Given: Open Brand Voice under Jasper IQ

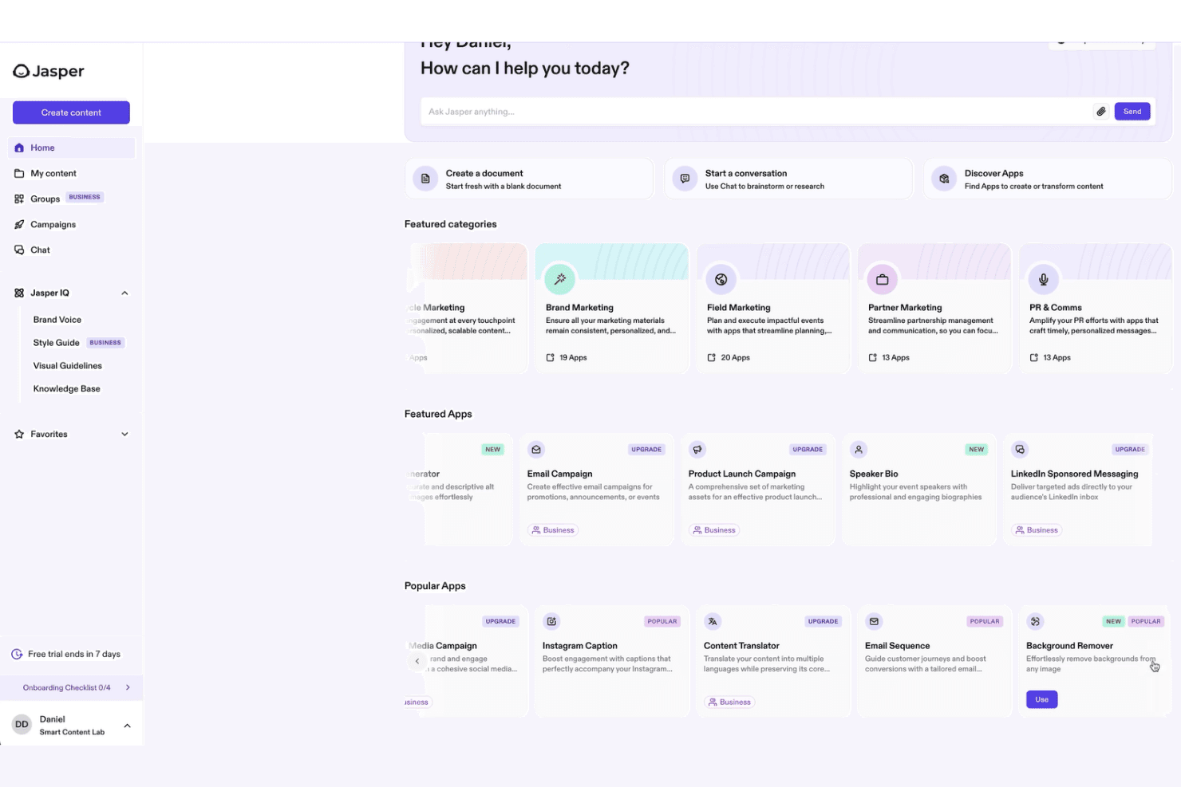Looking at the screenshot, I should pos(57,320).
